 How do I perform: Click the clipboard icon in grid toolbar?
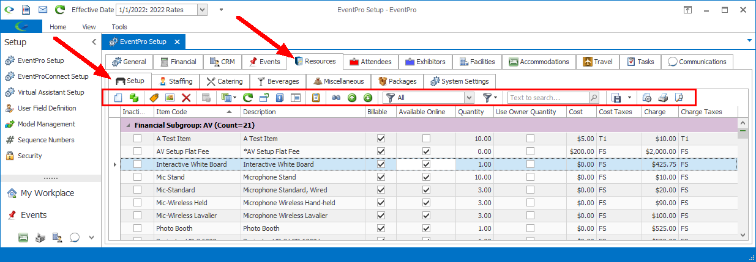316,98
